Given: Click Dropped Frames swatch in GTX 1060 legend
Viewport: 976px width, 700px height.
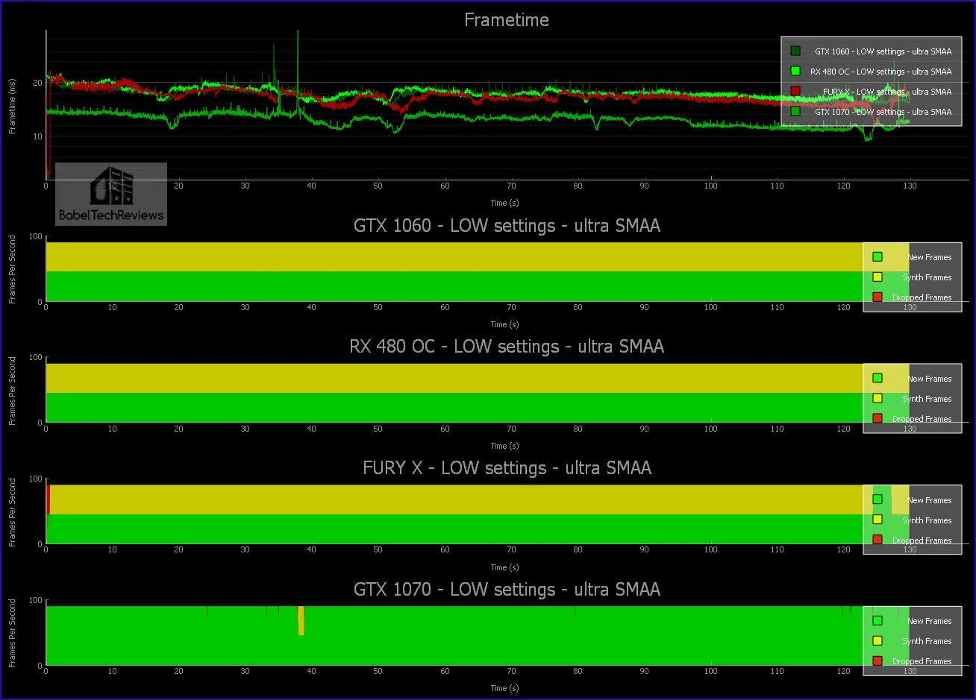Looking at the screenshot, I should [x=878, y=297].
